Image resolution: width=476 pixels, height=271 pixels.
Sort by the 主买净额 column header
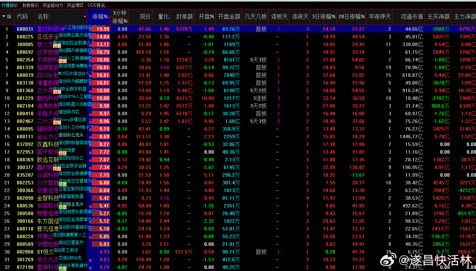pos(438,16)
